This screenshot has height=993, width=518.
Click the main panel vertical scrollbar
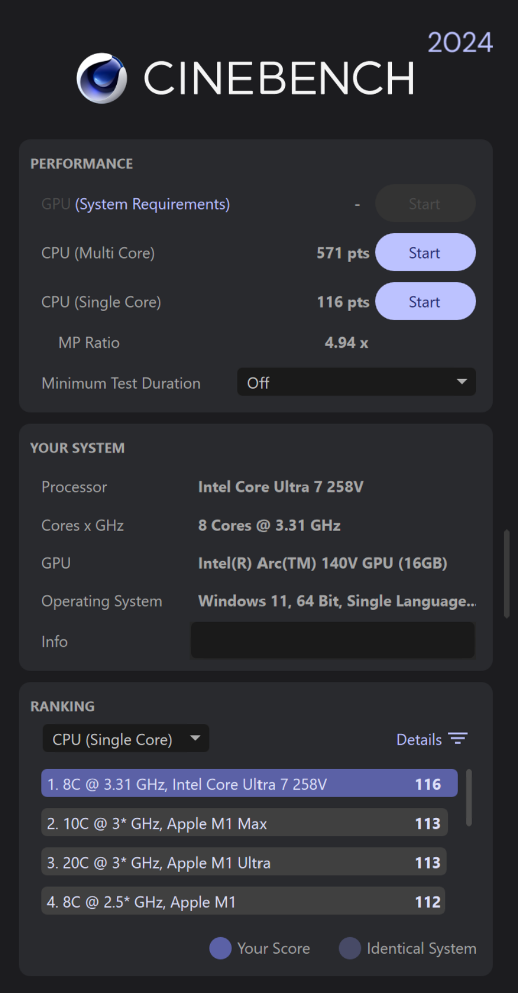(506, 574)
